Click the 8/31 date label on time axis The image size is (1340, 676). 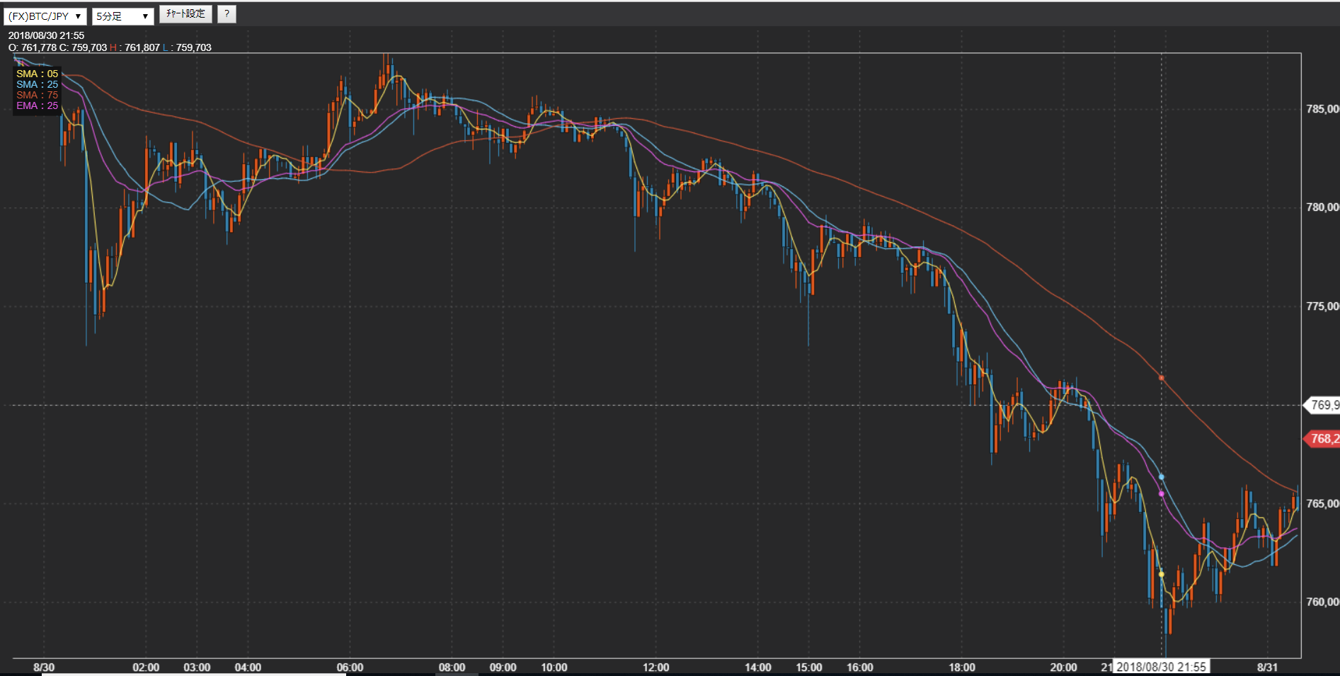[1267, 668]
